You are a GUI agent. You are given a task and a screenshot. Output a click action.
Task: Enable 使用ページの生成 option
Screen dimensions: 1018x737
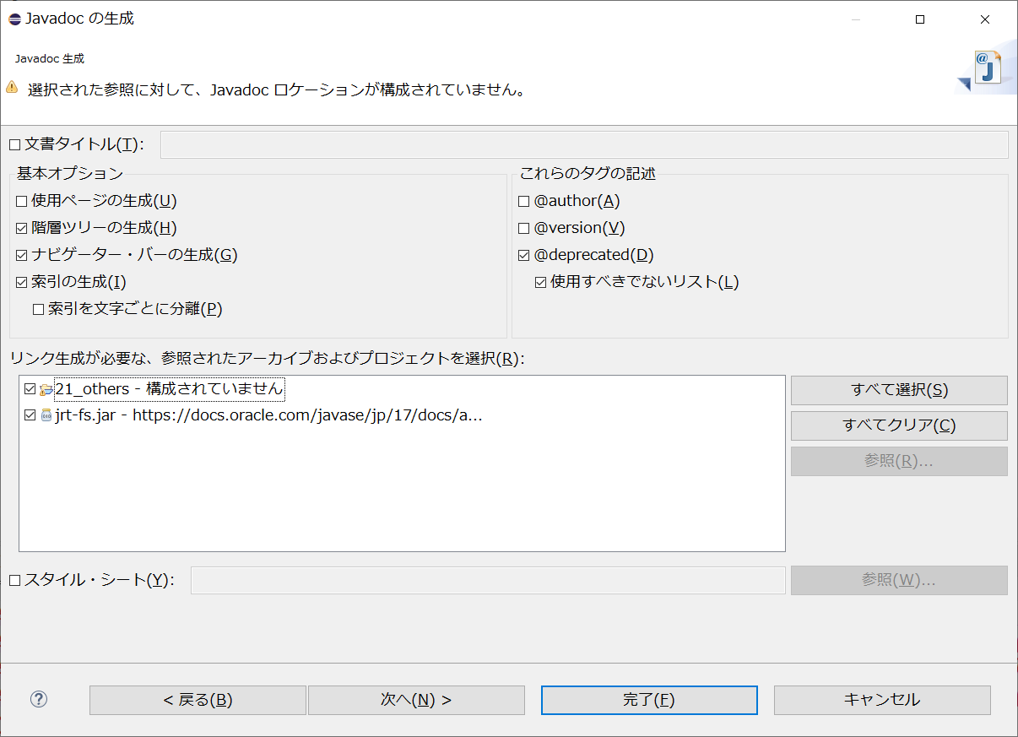coord(19,200)
